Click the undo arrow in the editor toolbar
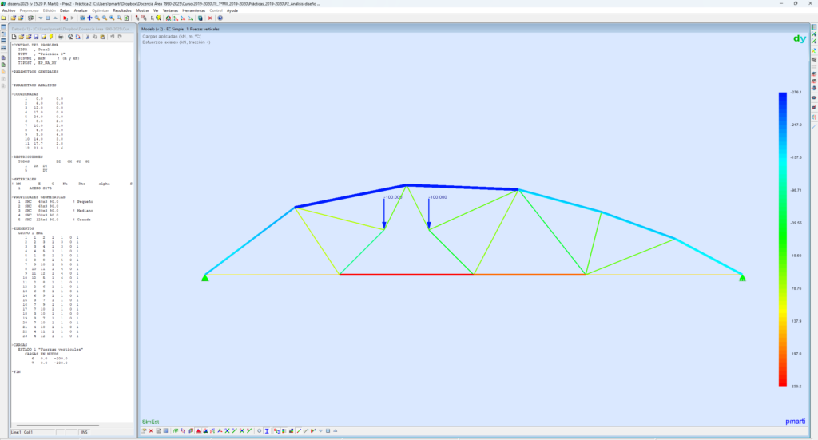Image resolution: width=818 pixels, height=440 pixels. 112,37
